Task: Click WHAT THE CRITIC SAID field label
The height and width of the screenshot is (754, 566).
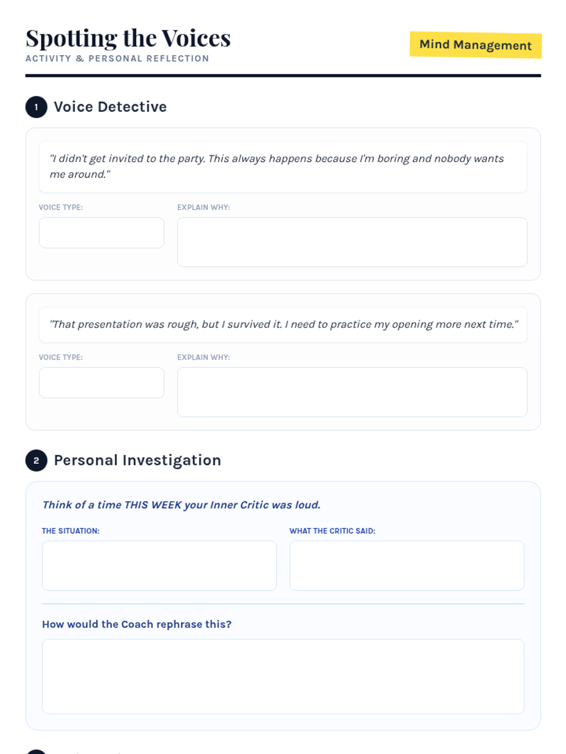Action: (x=333, y=531)
